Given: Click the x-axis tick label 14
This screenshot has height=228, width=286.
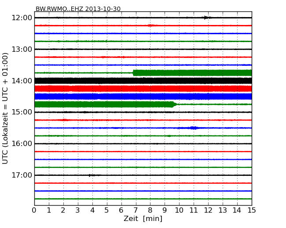Looking at the screenshot, I should pos(237,210).
